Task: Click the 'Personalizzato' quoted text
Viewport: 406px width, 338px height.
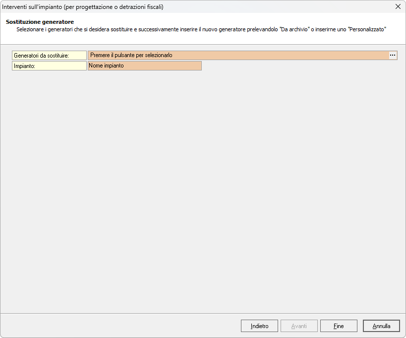Action: tap(367, 30)
